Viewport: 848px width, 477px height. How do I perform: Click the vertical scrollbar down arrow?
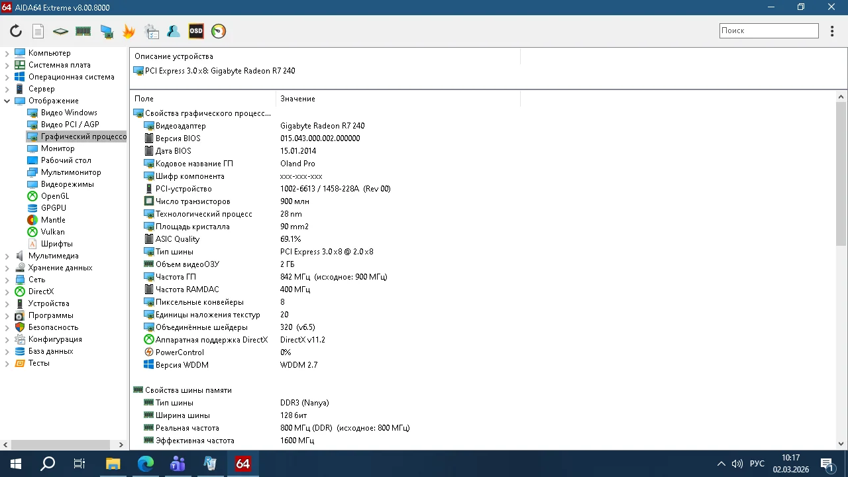point(841,443)
